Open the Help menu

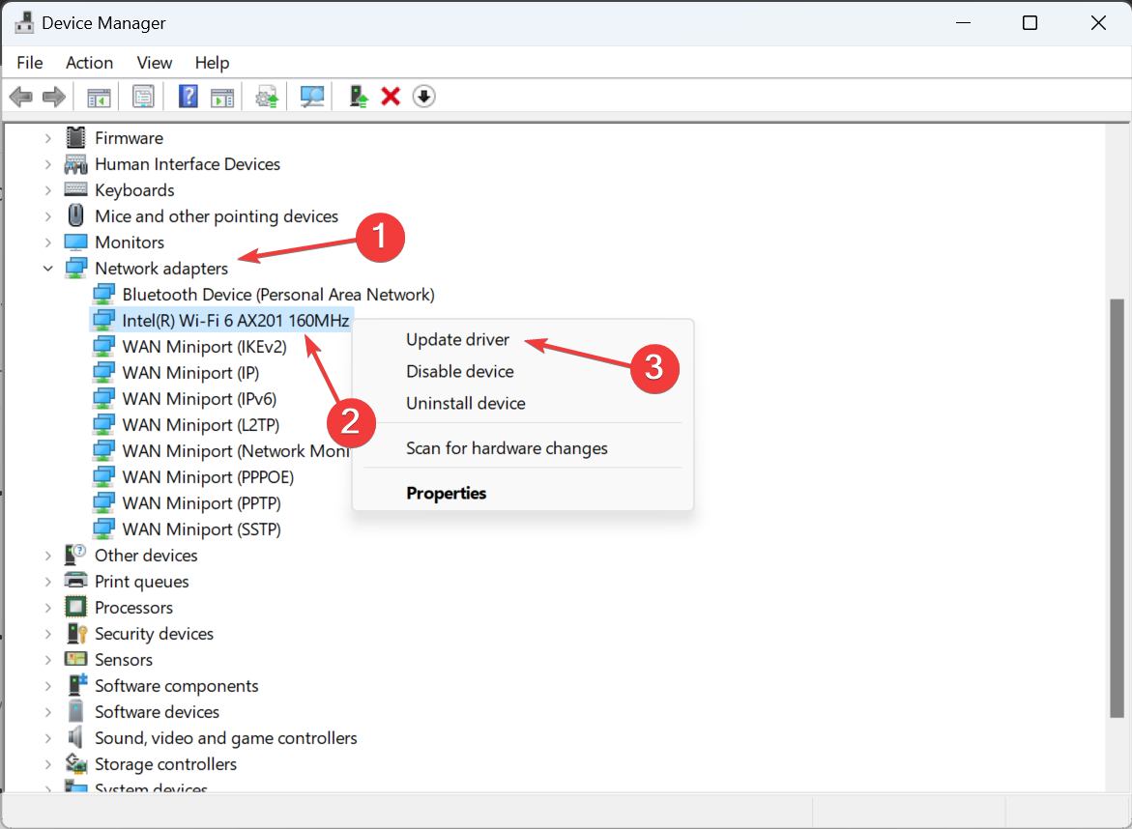(x=213, y=63)
